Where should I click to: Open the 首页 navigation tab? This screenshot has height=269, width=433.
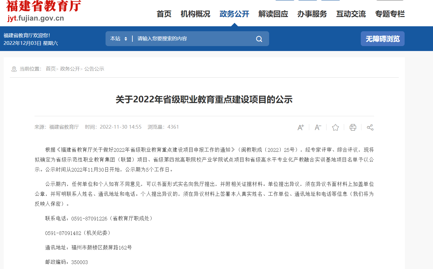tap(164, 14)
